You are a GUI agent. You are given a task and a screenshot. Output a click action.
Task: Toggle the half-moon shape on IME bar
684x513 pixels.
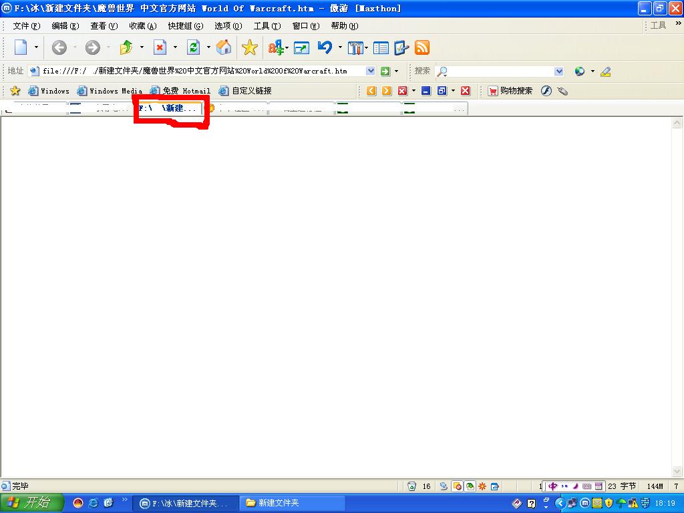(575, 486)
